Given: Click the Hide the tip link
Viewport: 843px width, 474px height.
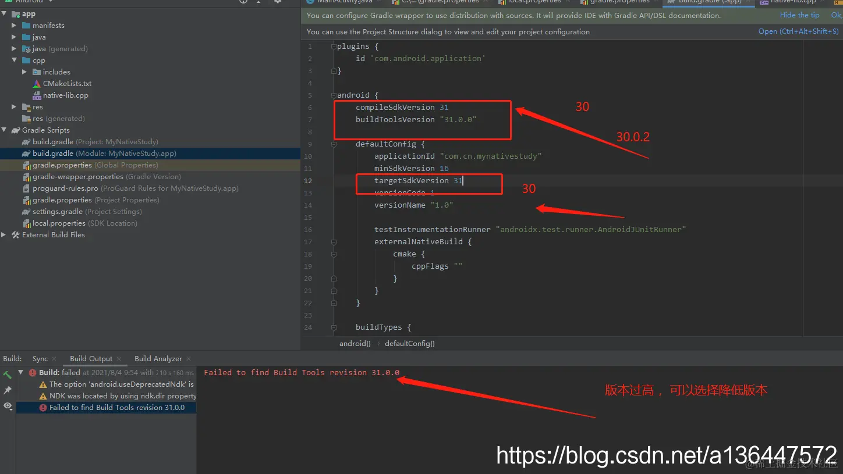Looking at the screenshot, I should tap(799, 15).
